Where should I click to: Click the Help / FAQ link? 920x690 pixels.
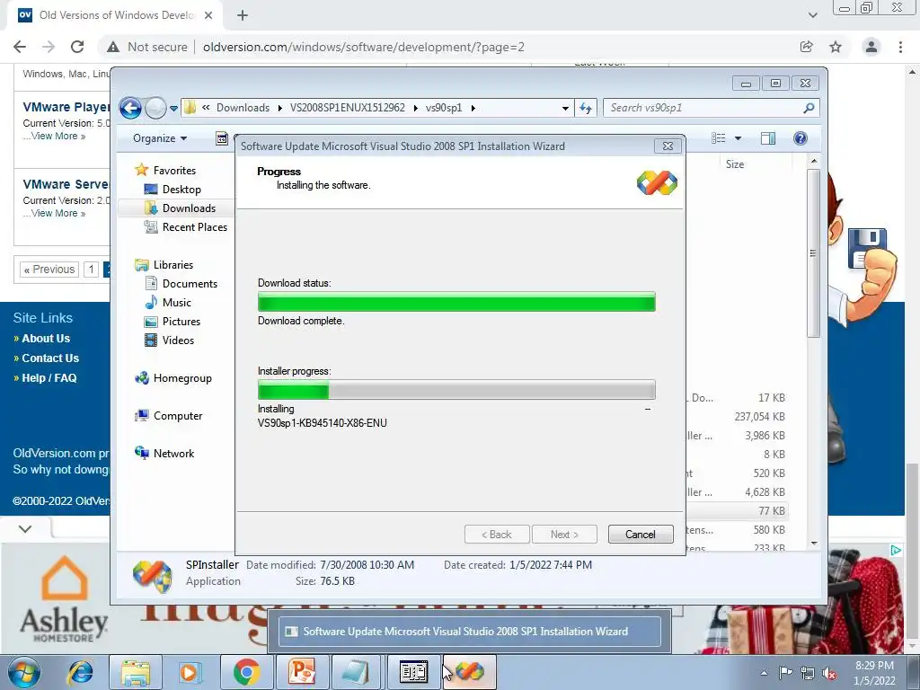click(x=49, y=378)
